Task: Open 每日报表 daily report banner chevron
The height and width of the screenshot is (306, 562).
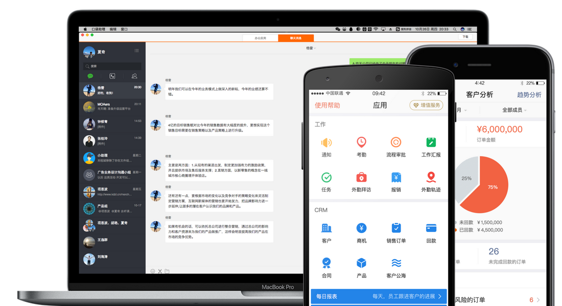Action: point(440,296)
